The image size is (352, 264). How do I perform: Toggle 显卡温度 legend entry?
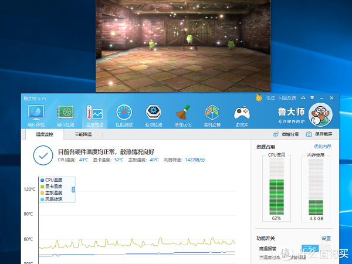pos(52,187)
